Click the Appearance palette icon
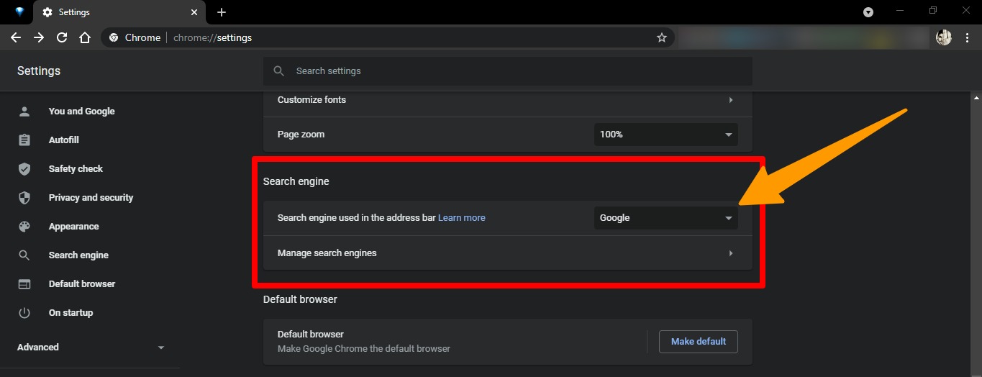The image size is (982, 377). (24, 227)
